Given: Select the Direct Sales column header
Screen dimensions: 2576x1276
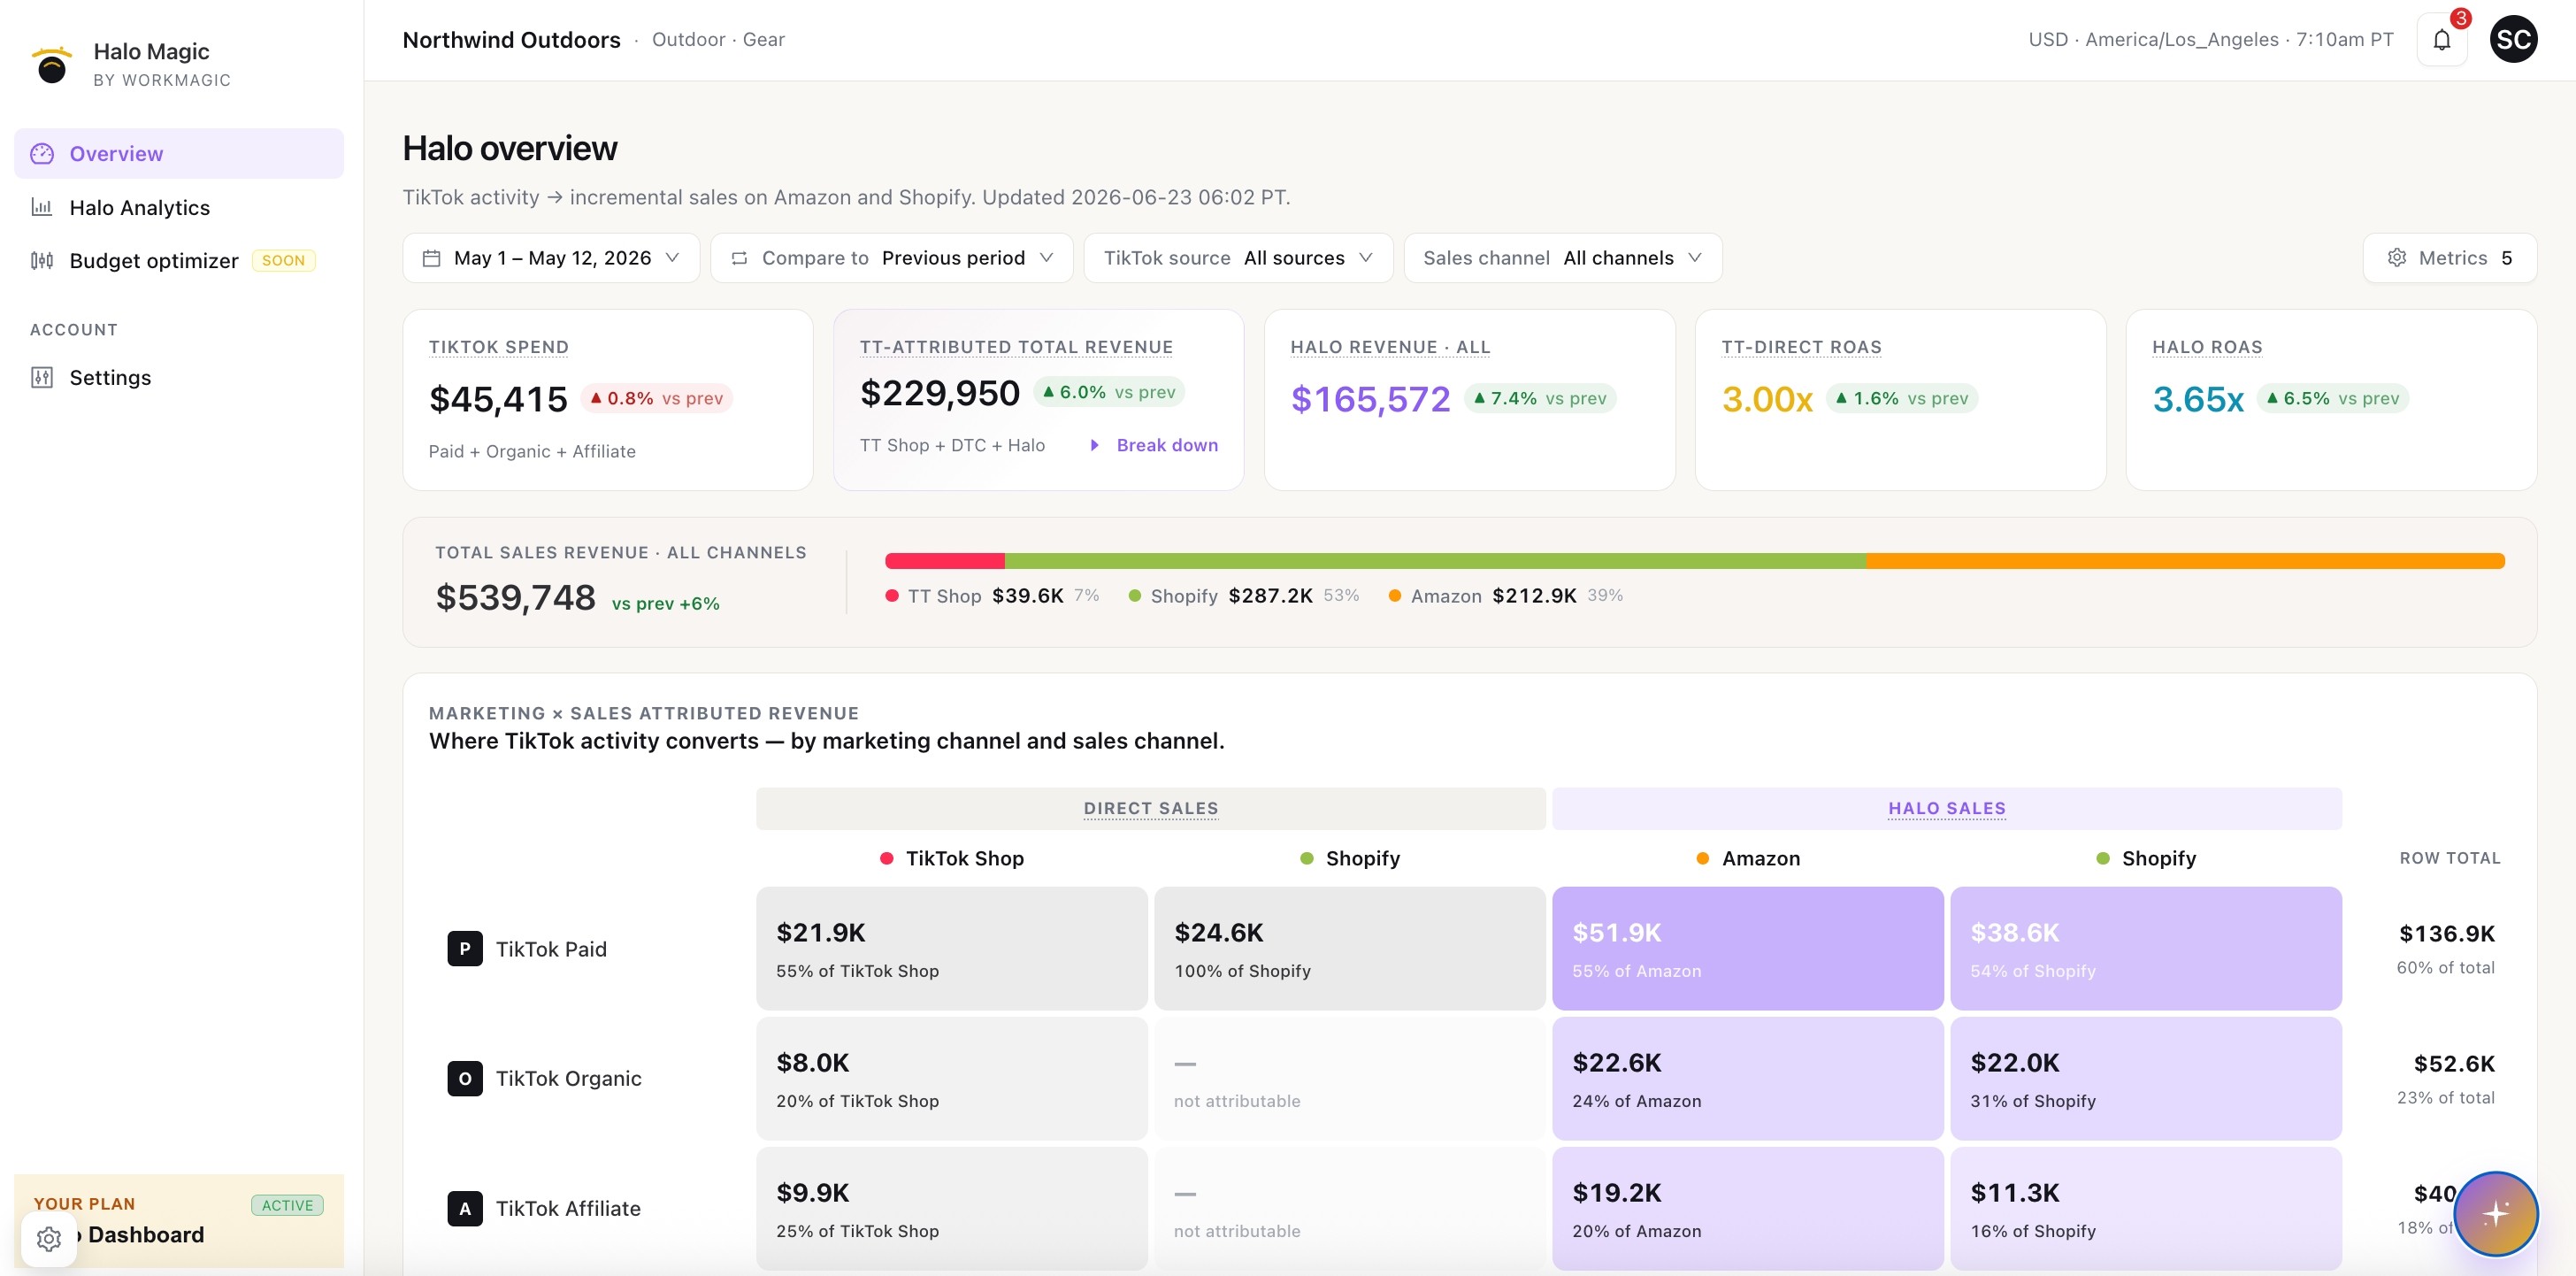Looking at the screenshot, I should (1150, 808).
